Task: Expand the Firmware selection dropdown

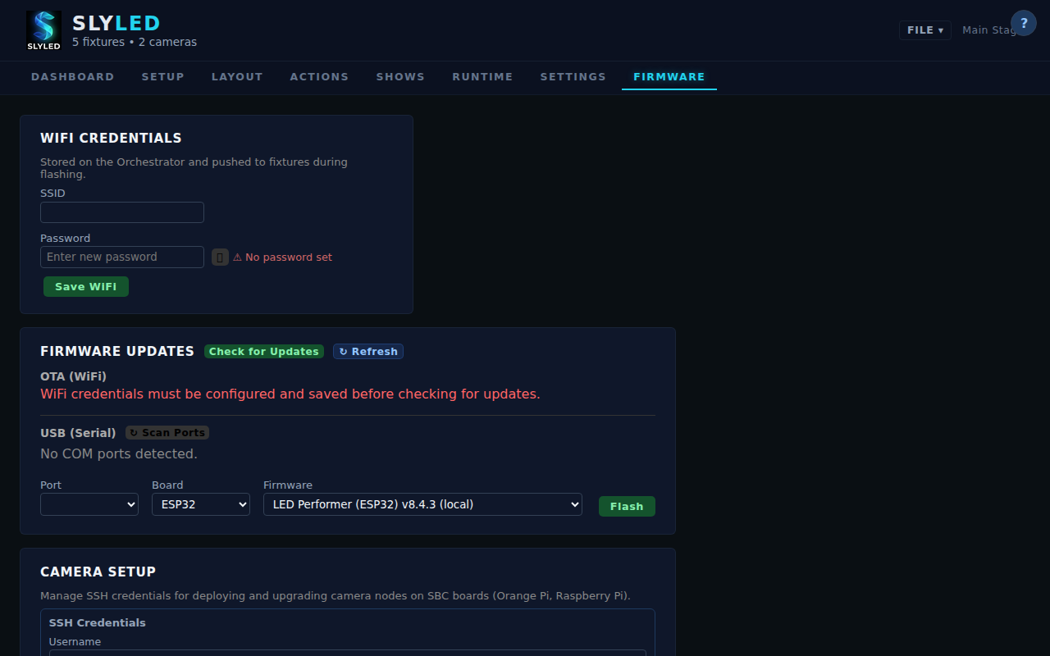Action: [x=422, y=504]
